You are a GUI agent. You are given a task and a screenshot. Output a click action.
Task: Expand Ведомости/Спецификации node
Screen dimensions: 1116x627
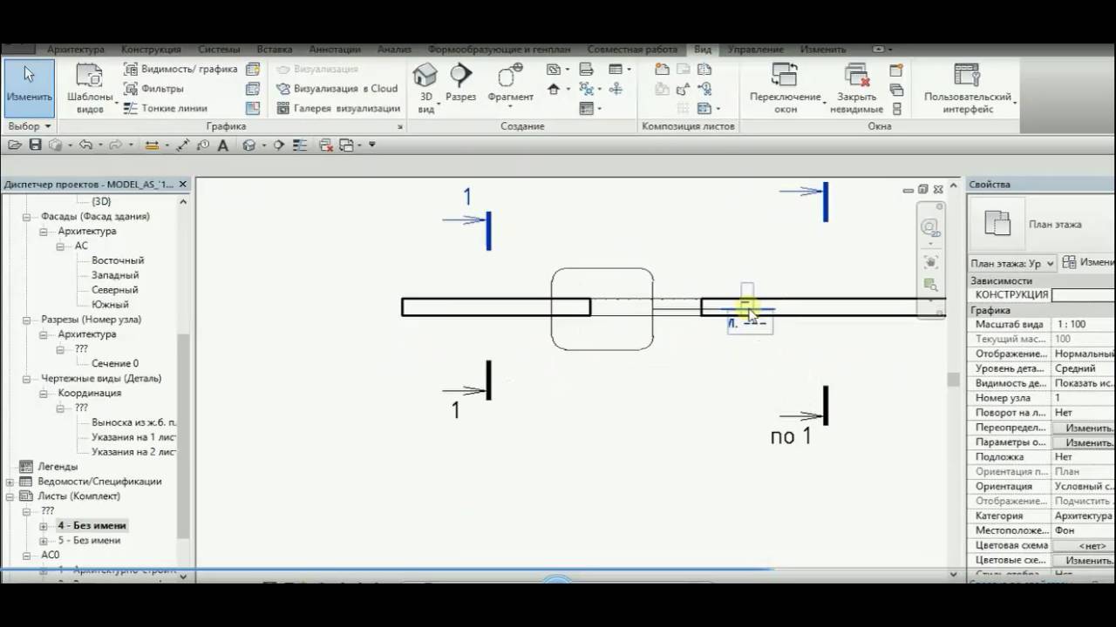coord(10,482)
